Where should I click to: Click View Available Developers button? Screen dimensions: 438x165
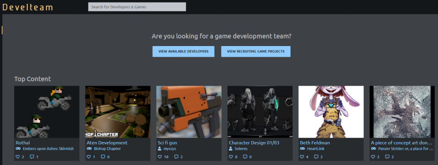[183, 52]
